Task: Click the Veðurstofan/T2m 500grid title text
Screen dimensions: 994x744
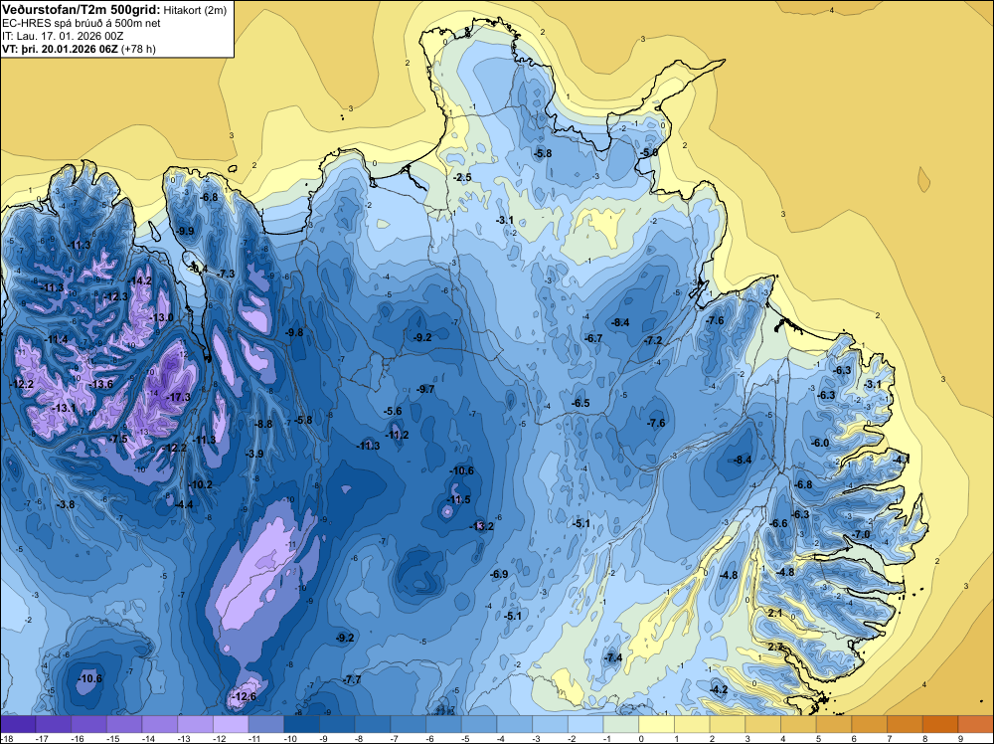Action: point(82,10)
